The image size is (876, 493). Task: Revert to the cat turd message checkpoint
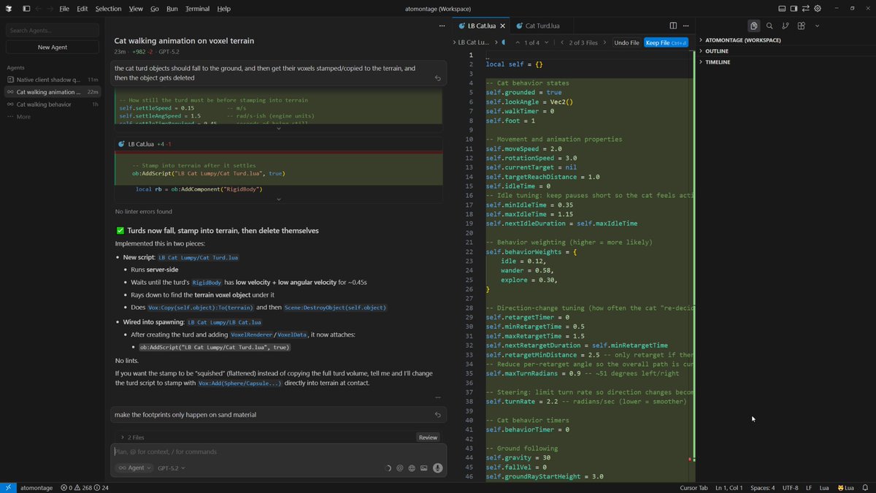[437, 78]
